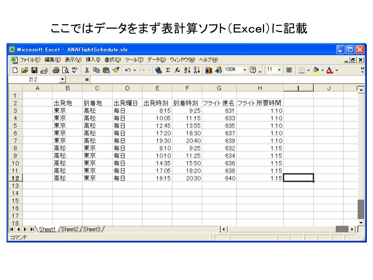Screen dimensions: 373x280
Task: Print the sheet with the printer icon
Action: tap(56, 70)
